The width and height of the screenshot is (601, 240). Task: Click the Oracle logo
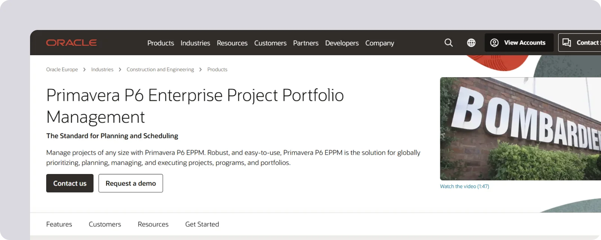pos(71,42)
